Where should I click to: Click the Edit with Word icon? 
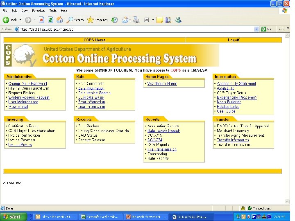[x=146, y=20]
